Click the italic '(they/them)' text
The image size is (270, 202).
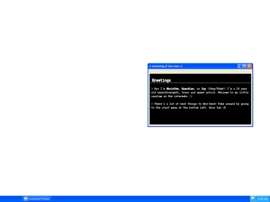coord(216,89)
